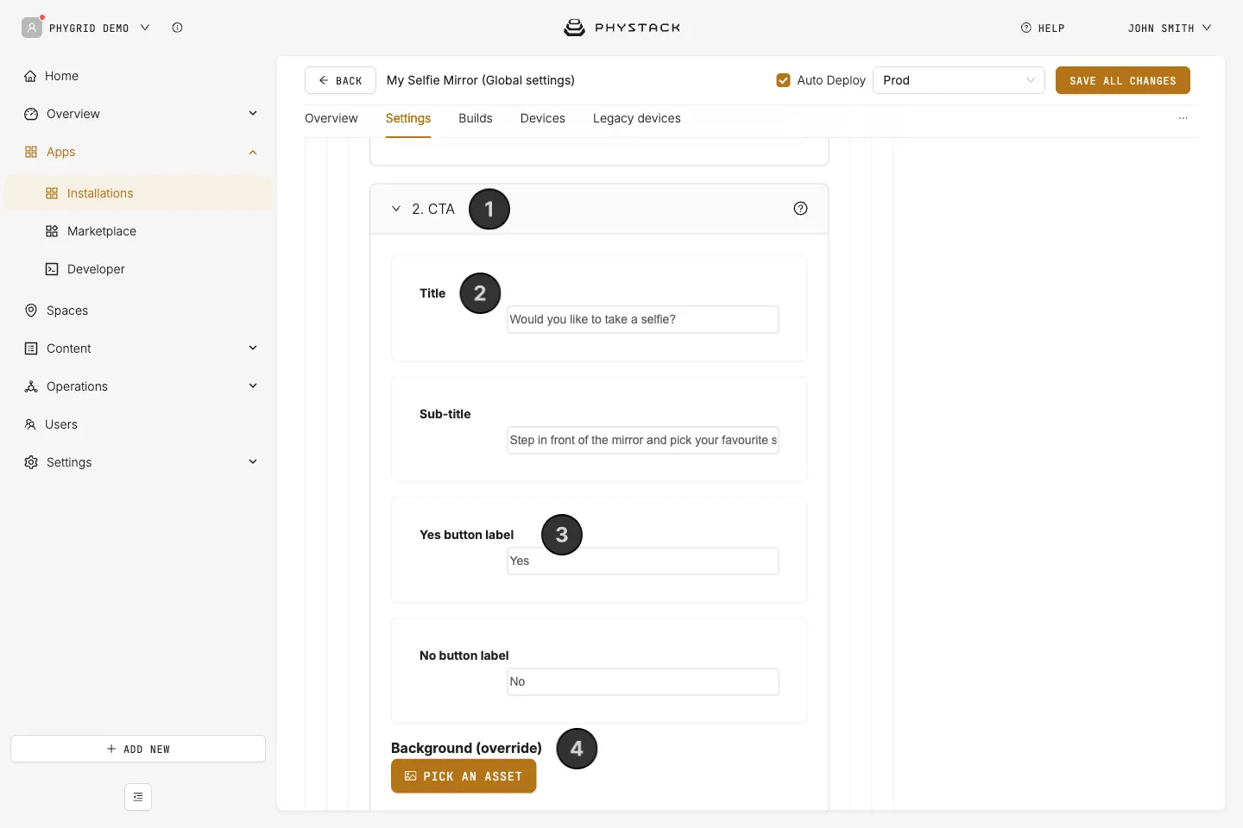Click the Add New button
Screen dimensions: 1243x828
tap(138, 749)
